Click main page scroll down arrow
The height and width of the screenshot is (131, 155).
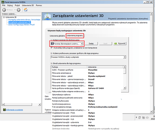151,112
